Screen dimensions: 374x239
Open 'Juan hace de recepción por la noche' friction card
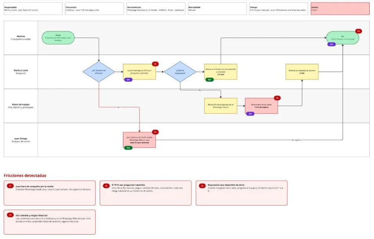(50, 193)
